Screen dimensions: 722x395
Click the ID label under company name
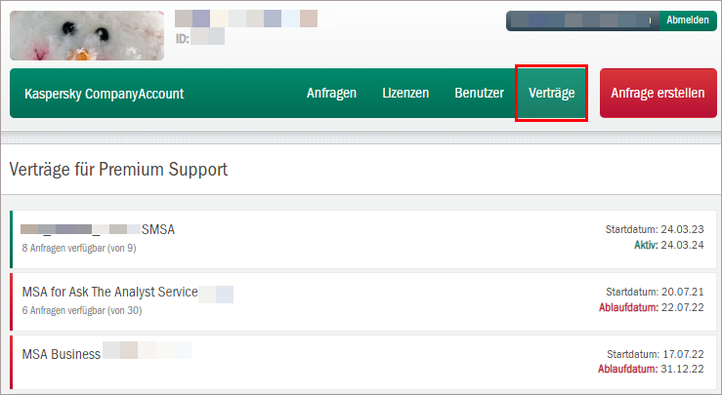tap(183, 39)
